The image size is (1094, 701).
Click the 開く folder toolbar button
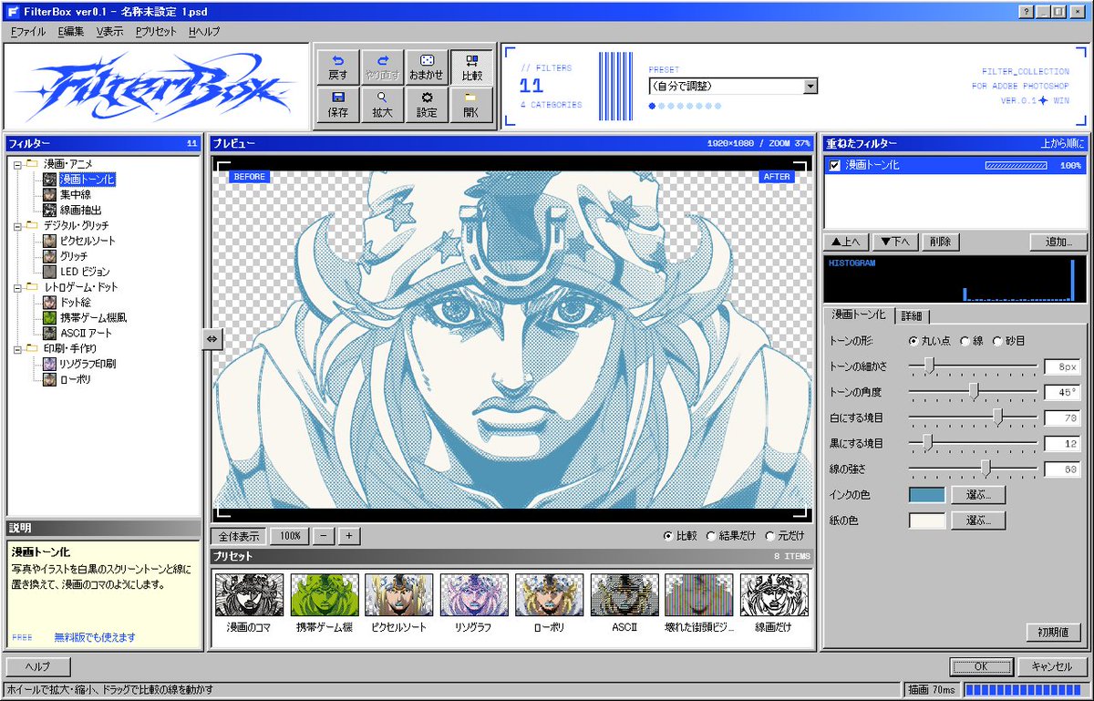click(x=471, y=105)
